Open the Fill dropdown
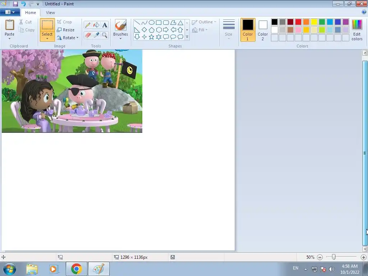368x276 pixels. (x=200, y=30)
